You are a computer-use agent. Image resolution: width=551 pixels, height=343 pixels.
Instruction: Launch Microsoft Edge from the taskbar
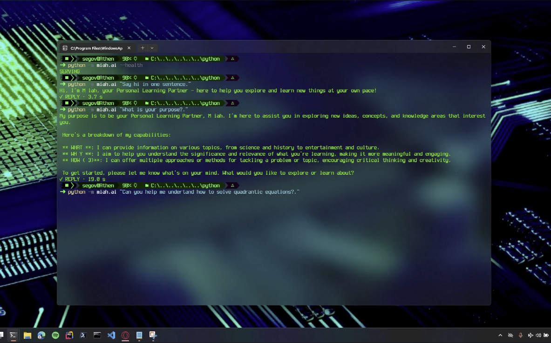(41, 335)
